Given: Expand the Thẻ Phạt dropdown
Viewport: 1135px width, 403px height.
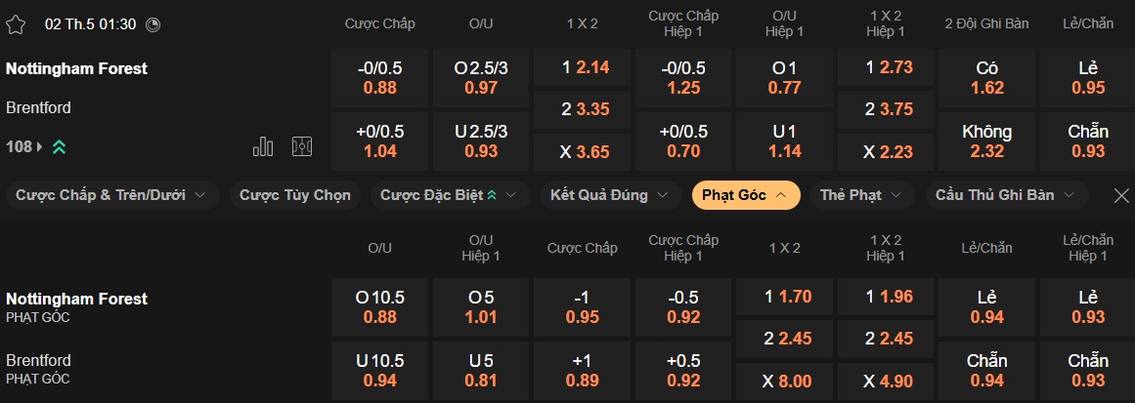Looking at the screenshot, I should tap(862, 195).
